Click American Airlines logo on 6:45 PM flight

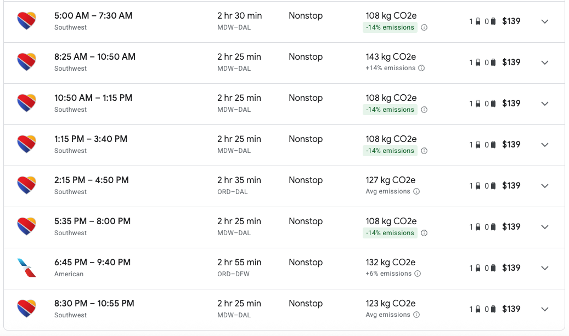click(x=26, y=268)
